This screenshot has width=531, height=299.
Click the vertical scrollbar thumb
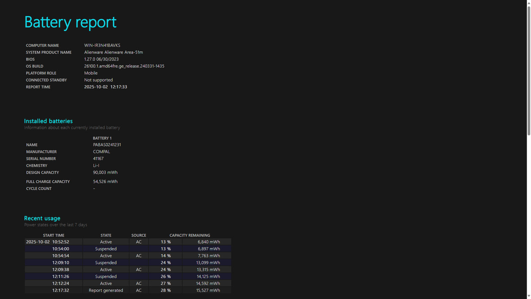tap(529, 70)
